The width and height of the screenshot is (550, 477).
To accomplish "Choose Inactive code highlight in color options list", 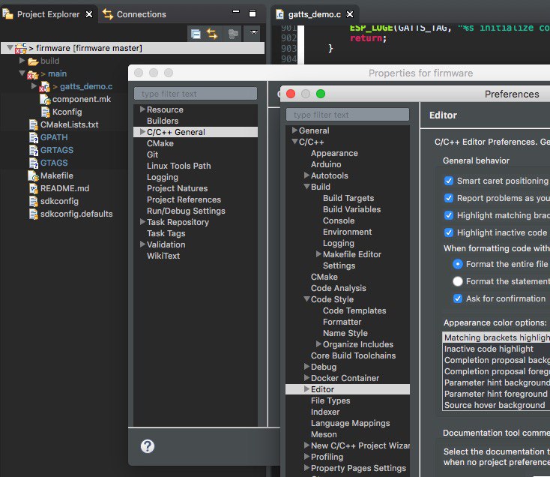I will tap(489, 349).
